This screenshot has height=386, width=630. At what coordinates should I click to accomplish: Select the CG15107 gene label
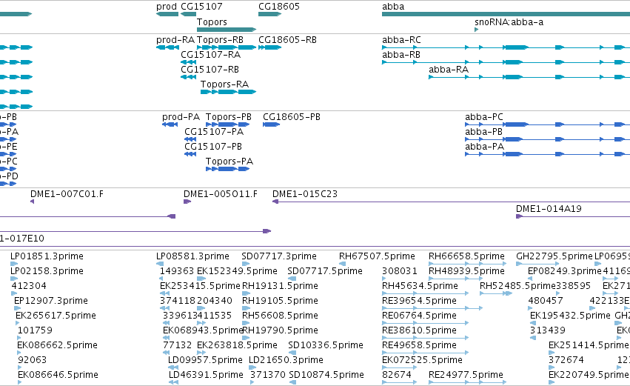pos(201,7)
